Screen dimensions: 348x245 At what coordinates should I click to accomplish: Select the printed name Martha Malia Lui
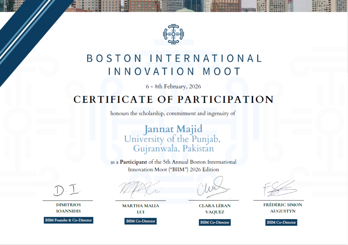140,209
